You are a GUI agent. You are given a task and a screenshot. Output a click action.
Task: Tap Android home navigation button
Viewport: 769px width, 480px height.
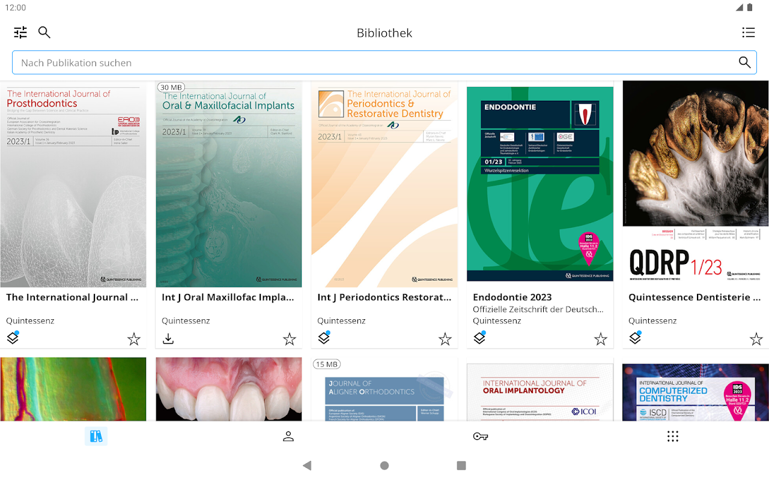(384, 466)
